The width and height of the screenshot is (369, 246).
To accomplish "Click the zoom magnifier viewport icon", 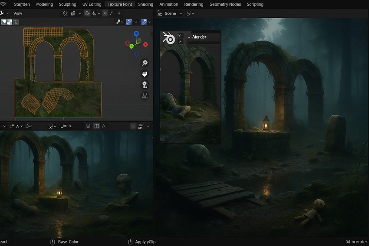I will pos(145,63).
